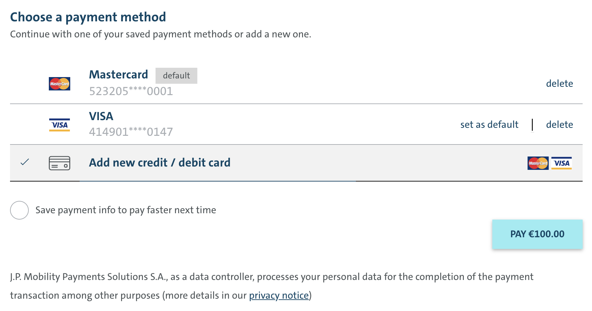Switch to the VISA card entry

click(101, 116)
